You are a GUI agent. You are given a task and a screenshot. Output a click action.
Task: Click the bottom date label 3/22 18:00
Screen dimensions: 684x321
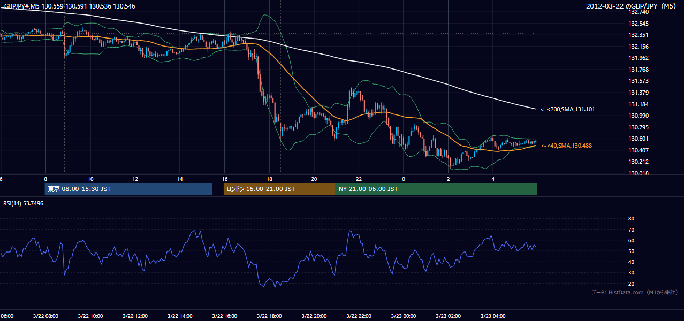click(x=269, y=316)
